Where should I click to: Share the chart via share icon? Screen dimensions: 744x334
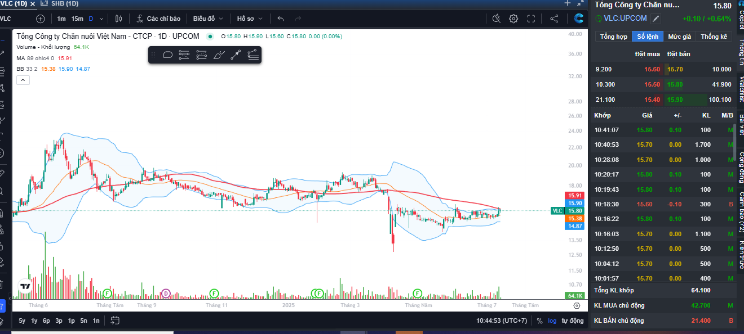[554, 19]
